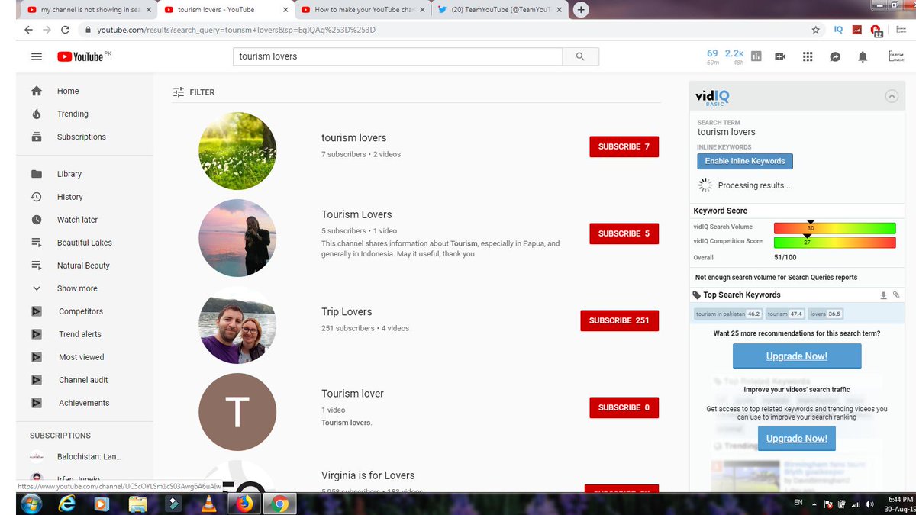This screenshot has width=916, height=515.
Task: Open vidIQ bar chart stats icon
Action: (756, 56)
